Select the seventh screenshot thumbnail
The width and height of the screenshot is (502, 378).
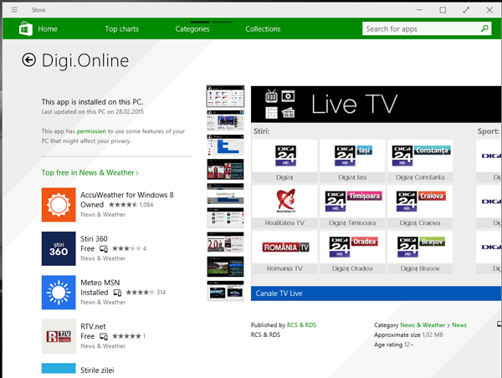(225, 243)
